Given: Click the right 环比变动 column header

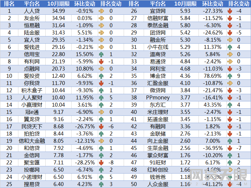Looking at the screenshot, I should pos(213,4).
